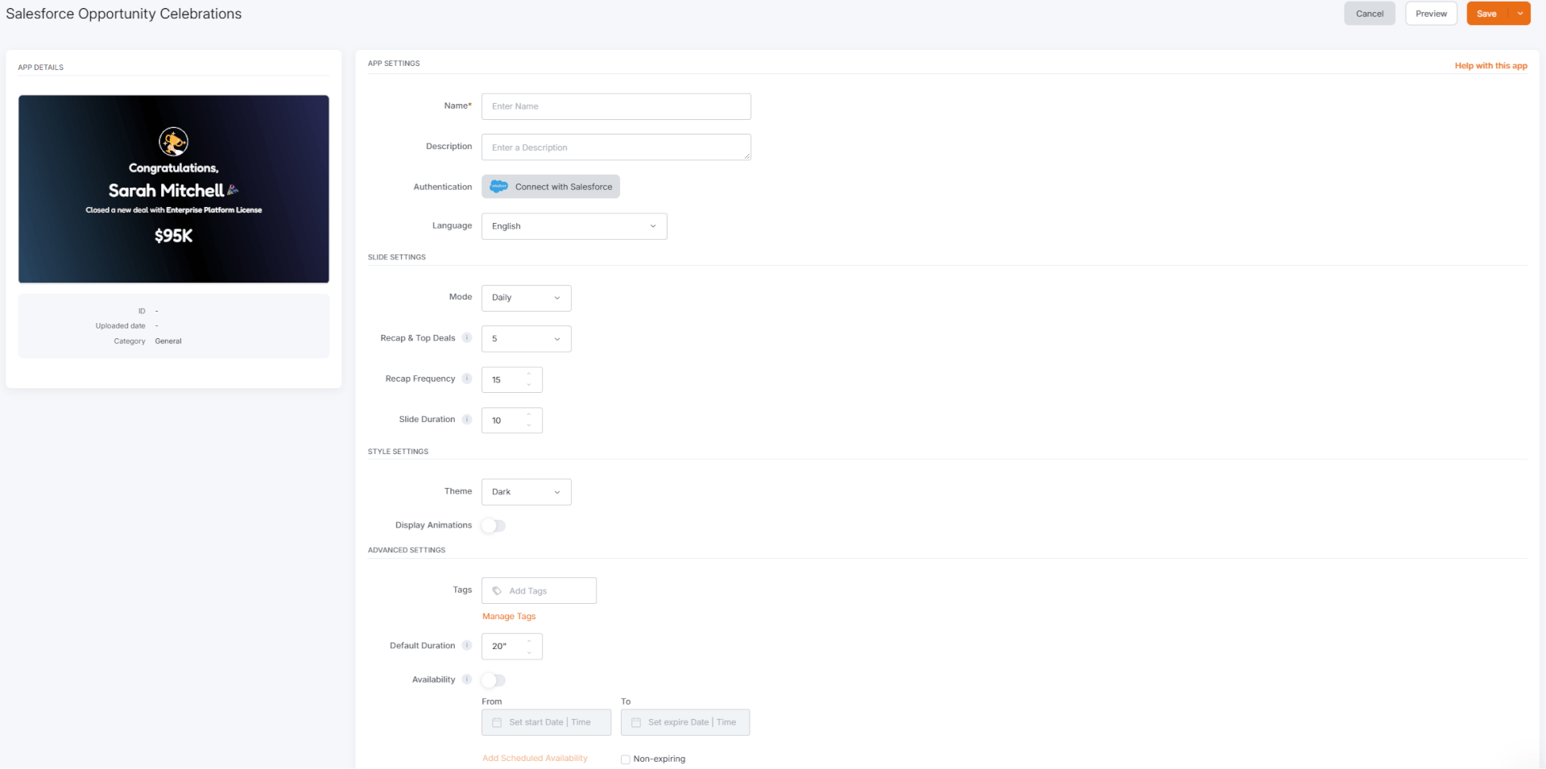Click the Preview button
Screen dimensions: 1546x769
tap(1432, 14)
